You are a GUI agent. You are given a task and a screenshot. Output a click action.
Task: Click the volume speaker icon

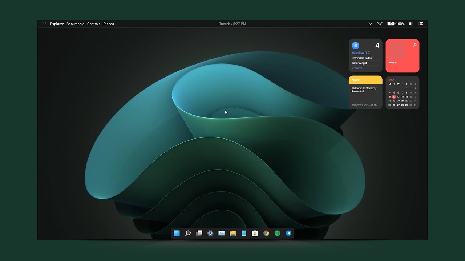pyautogui.click(x=411, y=24)
